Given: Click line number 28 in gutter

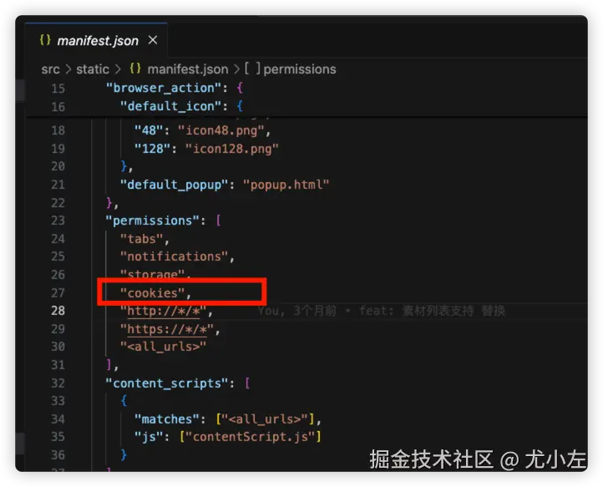Looking at the screenshot, I should 58,311.
